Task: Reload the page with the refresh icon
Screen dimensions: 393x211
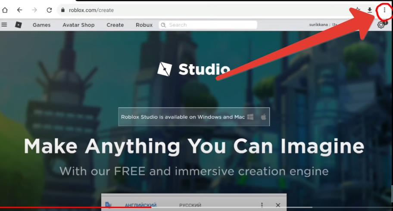Action: click(49, 10)
